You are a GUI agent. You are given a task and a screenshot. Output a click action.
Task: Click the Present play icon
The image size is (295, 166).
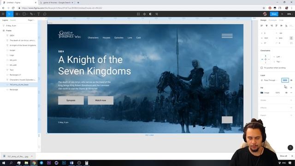click(x=282, y=14)
